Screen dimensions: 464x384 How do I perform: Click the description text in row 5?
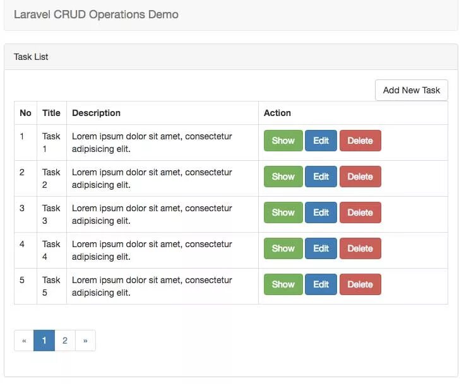pos(152,286)
